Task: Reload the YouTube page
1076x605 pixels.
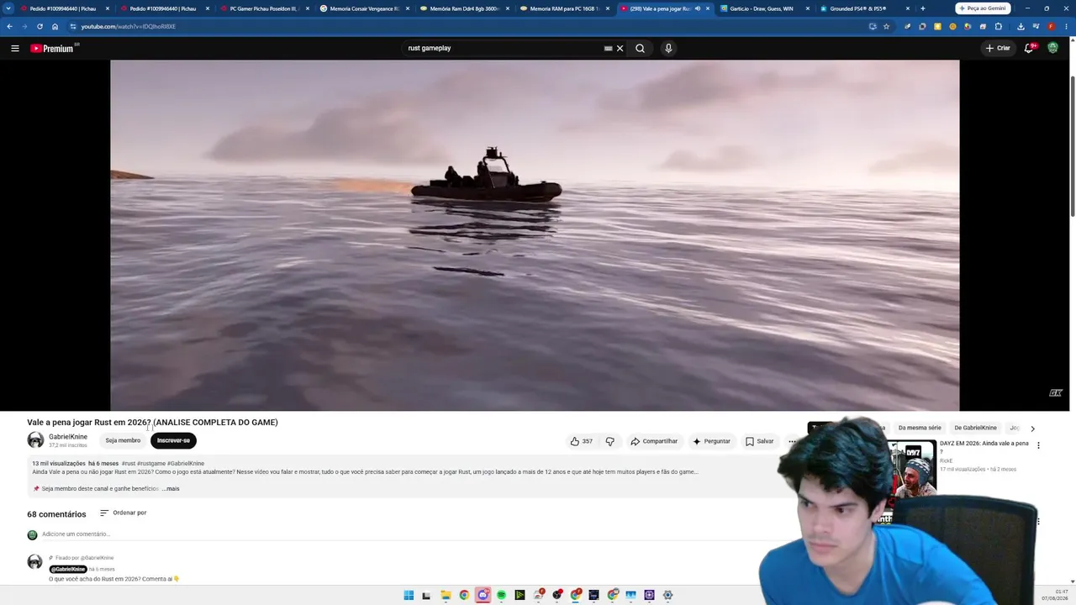Action: click(40, 26)
